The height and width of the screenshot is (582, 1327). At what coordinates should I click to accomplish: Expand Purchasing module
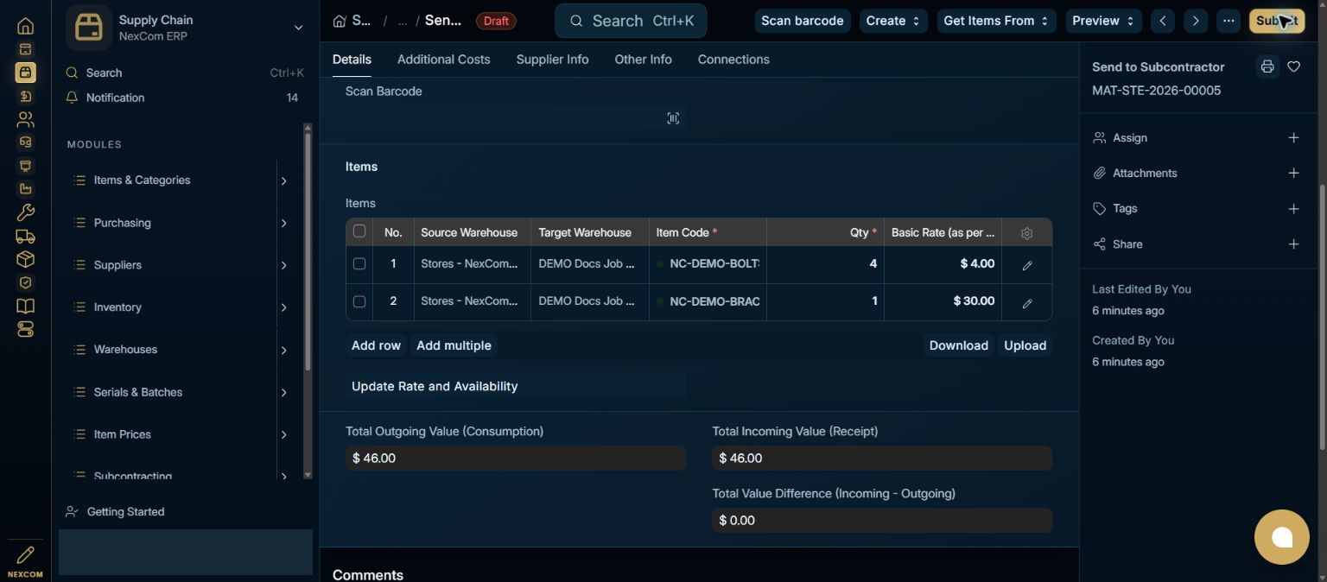[283, 223]
